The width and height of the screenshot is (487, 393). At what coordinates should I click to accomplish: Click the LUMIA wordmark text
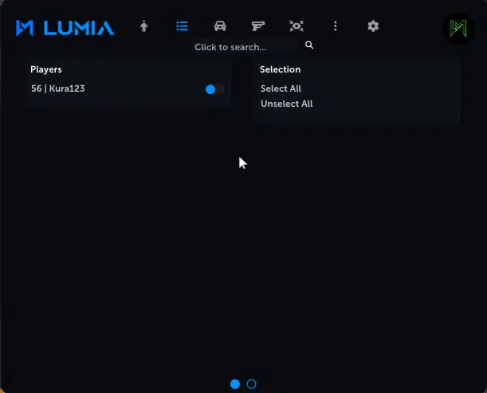pos(78,28)
